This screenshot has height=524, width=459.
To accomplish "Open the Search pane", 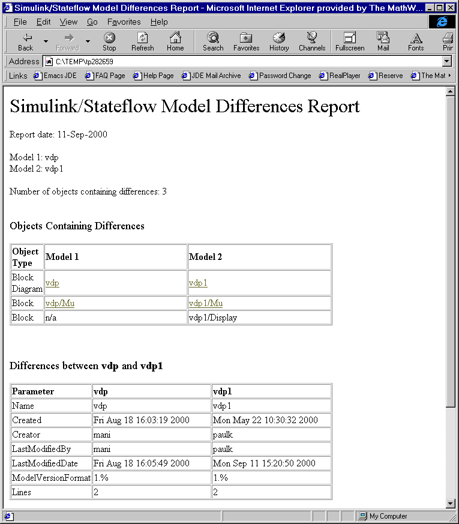I will [x=213, y=42].
